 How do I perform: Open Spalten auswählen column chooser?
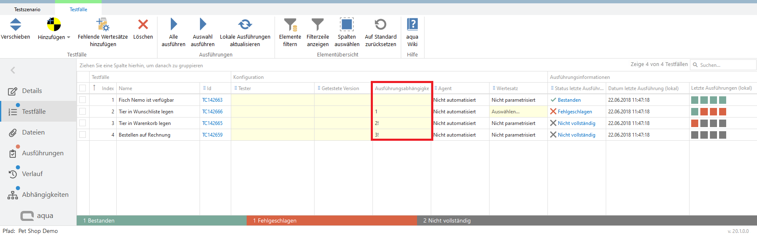347,25
